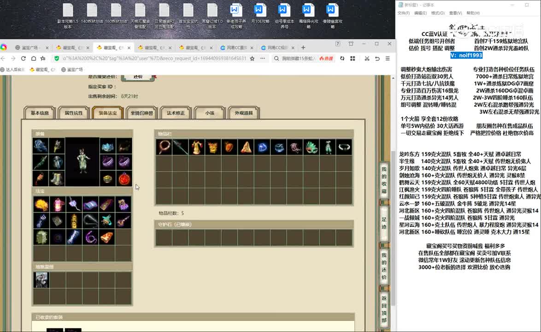Click the white bracelet item in the inventory grid
This screenshot has height=332, width=541.
pyautogui.click(x=344, y=148)
